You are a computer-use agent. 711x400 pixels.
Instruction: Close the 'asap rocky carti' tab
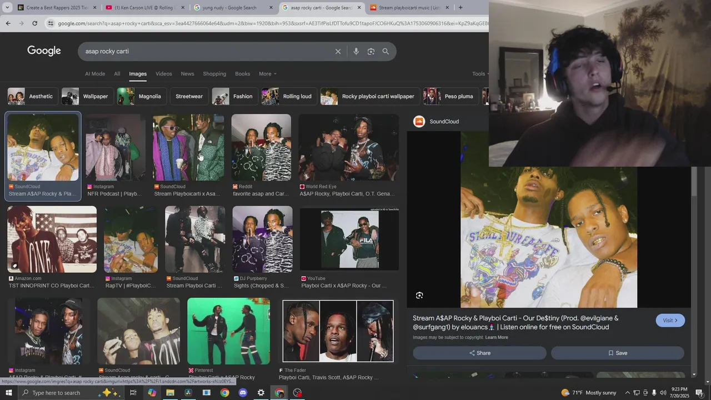tap(359, 8)
